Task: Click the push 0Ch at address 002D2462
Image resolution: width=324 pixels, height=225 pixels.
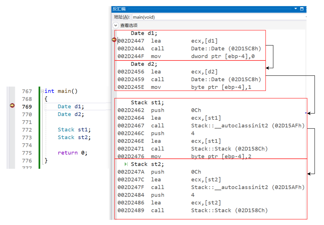Action: point(159,110)
